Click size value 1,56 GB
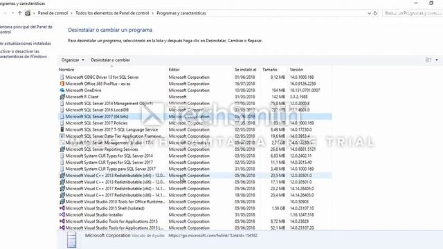The width and height of the screenshot is (443, 249). [278, 208]
